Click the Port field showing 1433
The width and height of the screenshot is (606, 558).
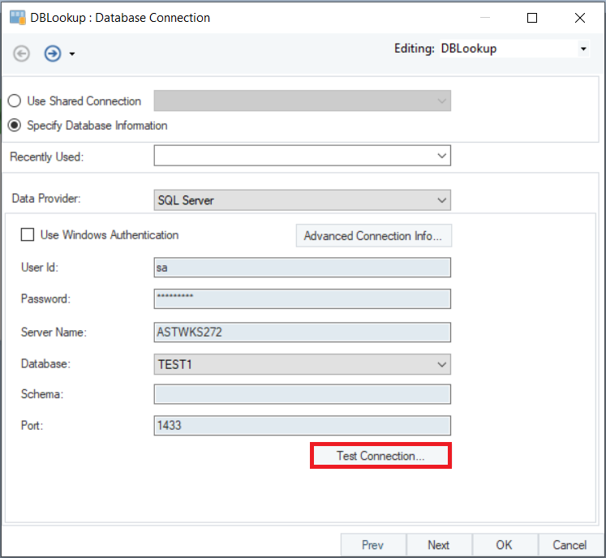coord(302,426)
